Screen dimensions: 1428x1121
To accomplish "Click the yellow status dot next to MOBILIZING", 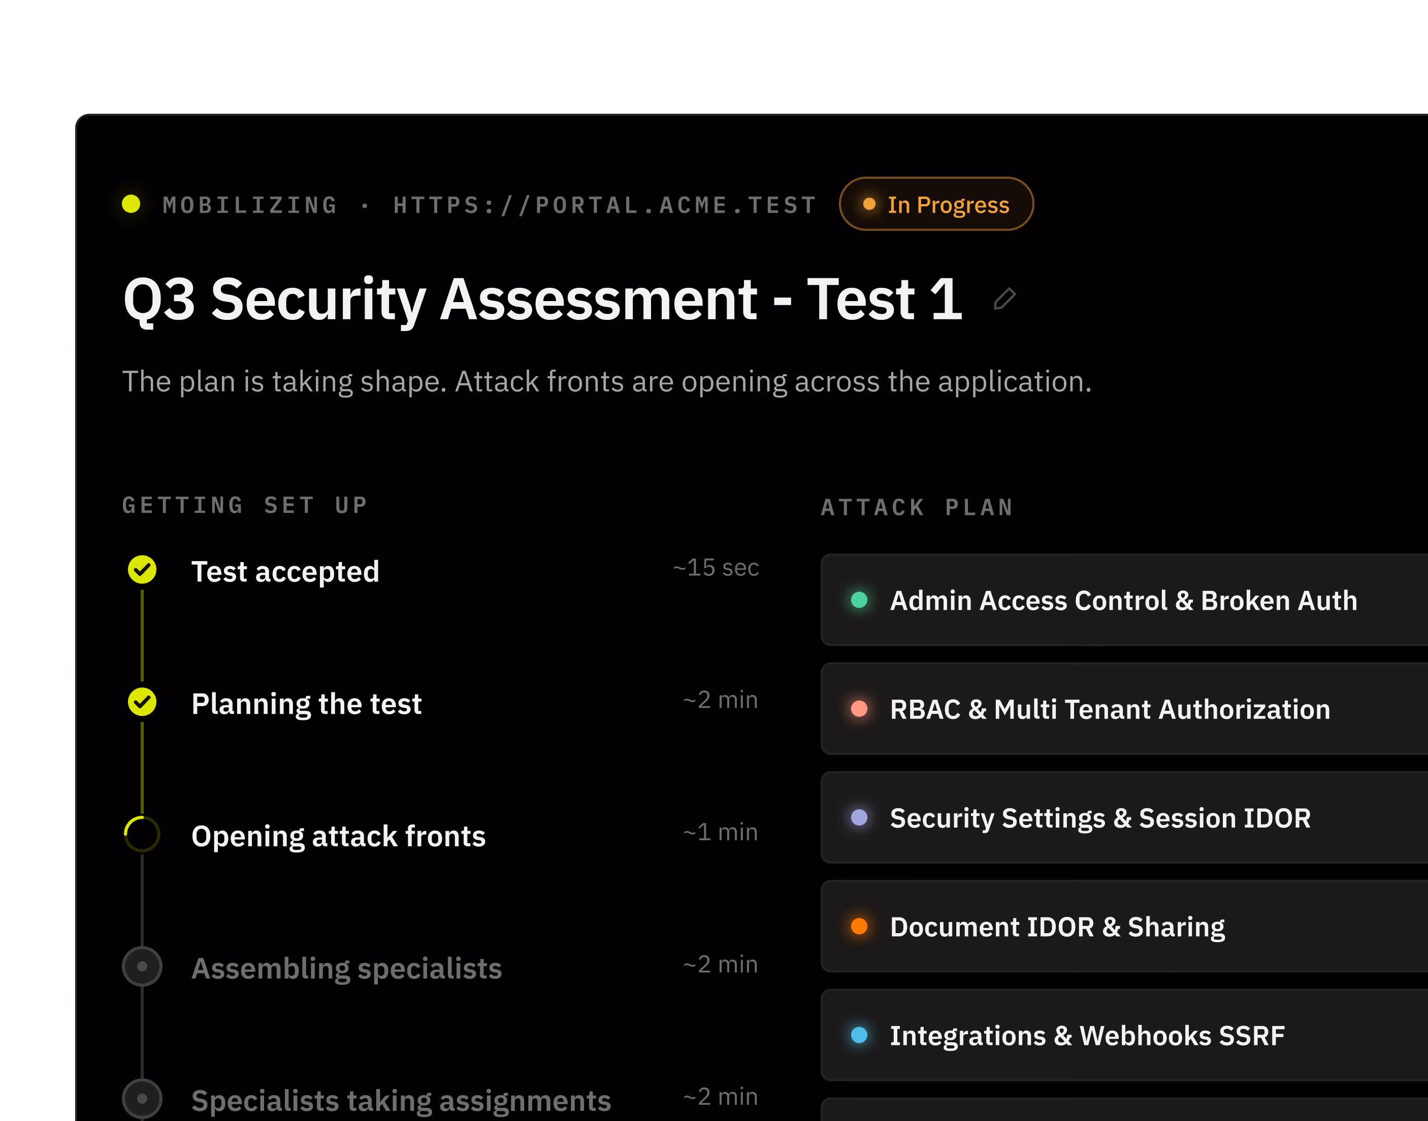I will (132, 204).
